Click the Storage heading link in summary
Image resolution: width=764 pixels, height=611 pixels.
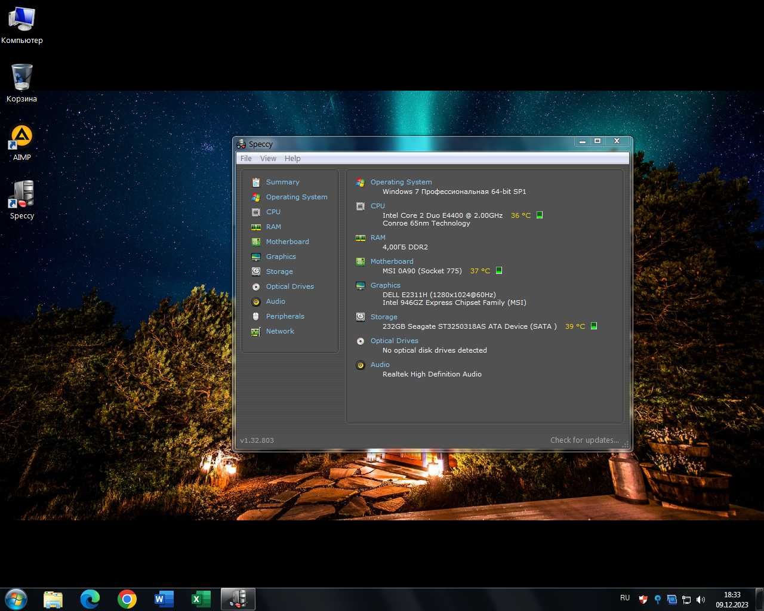pos(384,317)
